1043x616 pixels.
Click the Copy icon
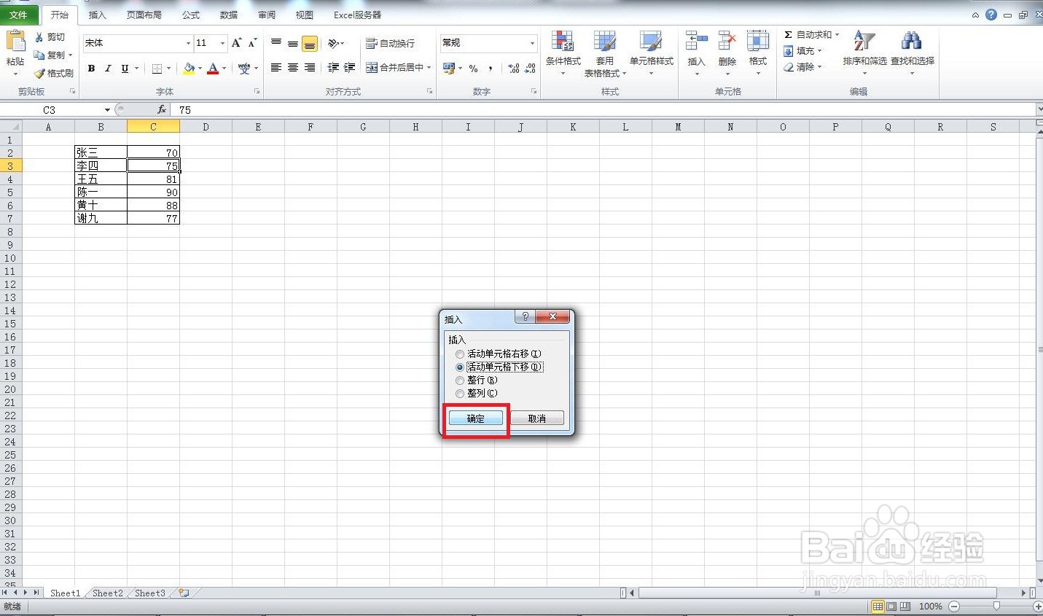pyautogui.click(x=39, y=55)
